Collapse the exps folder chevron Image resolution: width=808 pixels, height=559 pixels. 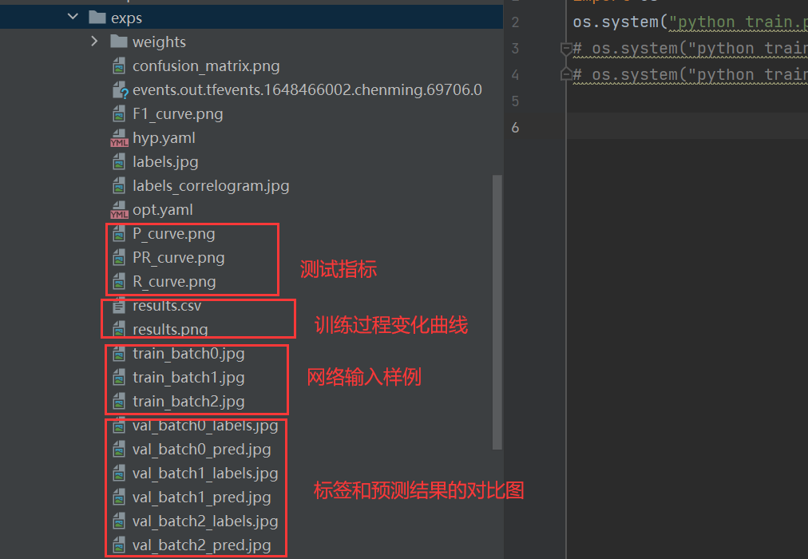coord(73,17)
